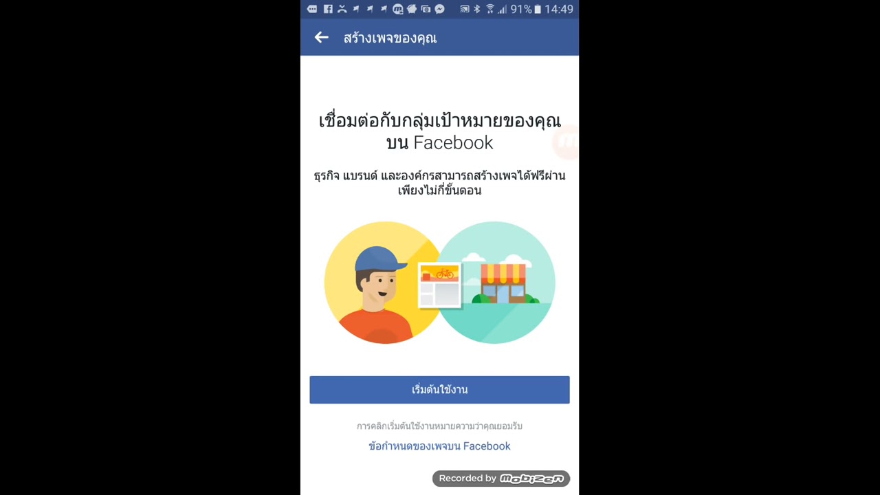
Task: Tap the Mobizen recording status icon
Action: pos(398,9)
